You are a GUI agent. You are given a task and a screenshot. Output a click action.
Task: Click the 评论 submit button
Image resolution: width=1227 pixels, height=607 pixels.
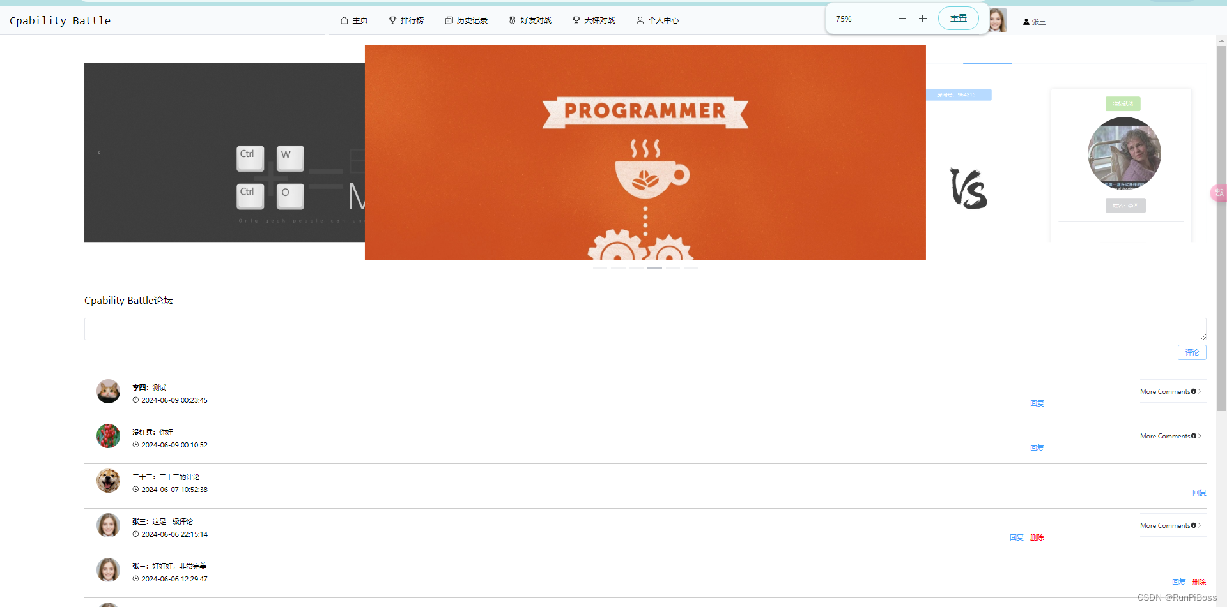(1192, 352)
